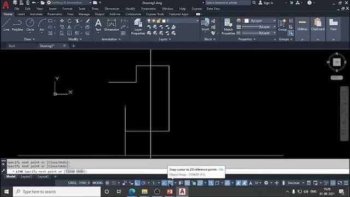
Task: Select the Polyline tool
Action: [17, 25]
